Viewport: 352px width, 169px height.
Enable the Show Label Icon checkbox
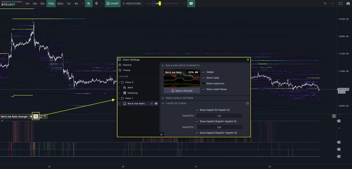[x=203, y=83]
